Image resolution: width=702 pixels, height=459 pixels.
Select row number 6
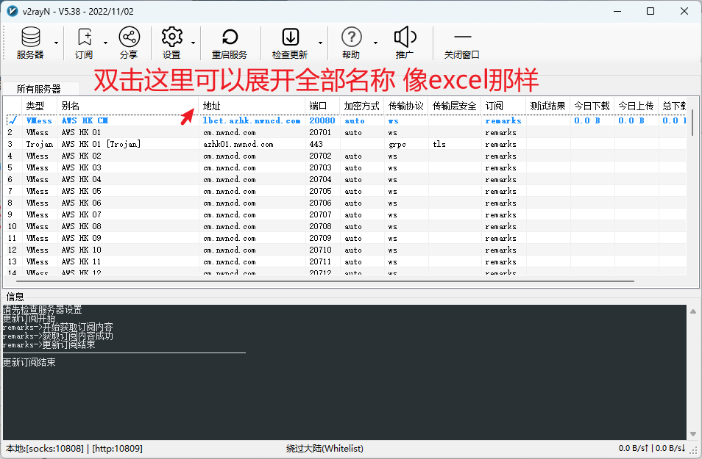(10, 180)
